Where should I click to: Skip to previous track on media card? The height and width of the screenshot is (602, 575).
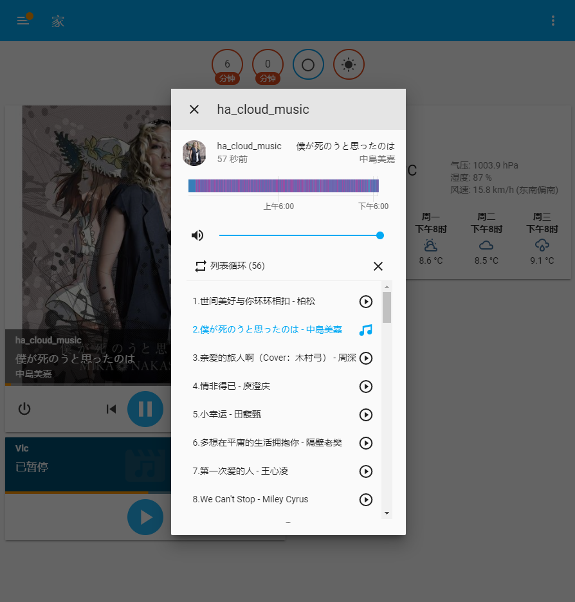tap(111, 409)
